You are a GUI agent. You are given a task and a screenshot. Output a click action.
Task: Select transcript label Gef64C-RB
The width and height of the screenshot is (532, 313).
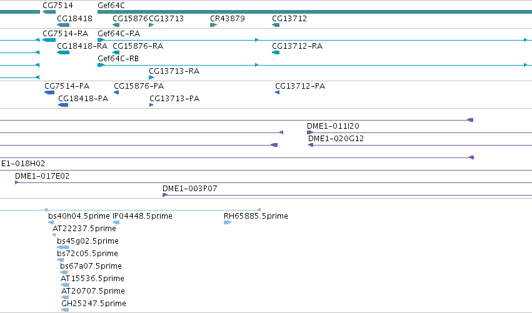pyautogui.click(x=118, y=58)
